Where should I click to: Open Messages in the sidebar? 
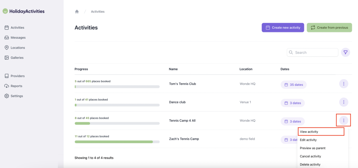18,38
